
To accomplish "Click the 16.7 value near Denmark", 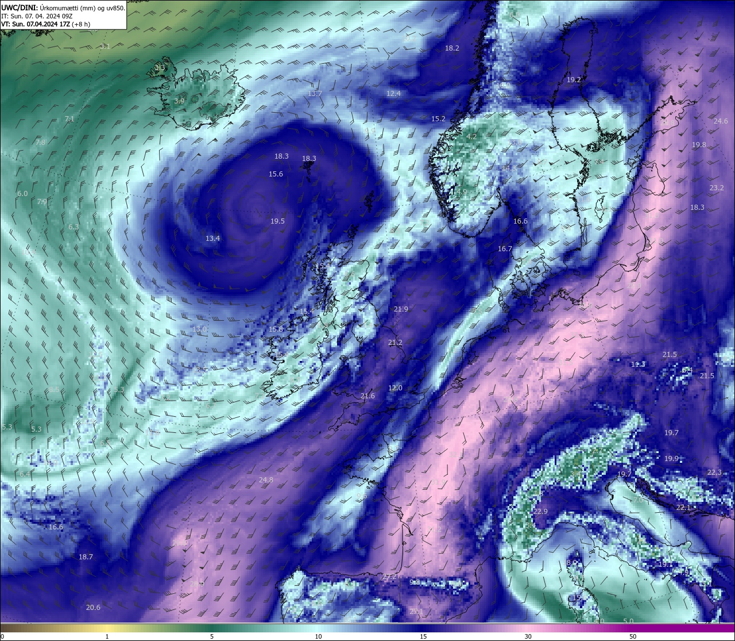I will point(505,249).
